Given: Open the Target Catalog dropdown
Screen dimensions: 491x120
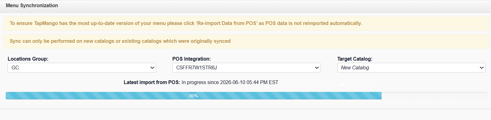Looking at the screenshot, I should (x=411, y=67).
